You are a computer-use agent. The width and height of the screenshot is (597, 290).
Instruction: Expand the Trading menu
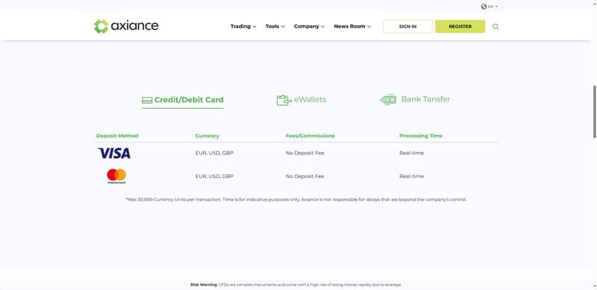243,26
